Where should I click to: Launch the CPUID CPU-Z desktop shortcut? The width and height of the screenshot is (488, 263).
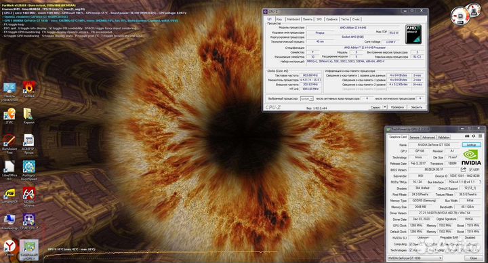coord(28,222)
